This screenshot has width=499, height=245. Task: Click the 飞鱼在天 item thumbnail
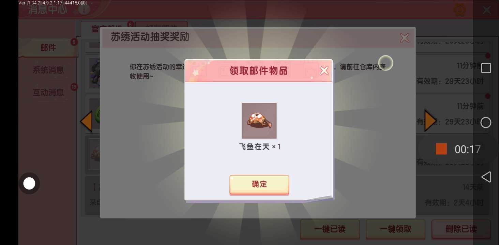coord(259,120)
